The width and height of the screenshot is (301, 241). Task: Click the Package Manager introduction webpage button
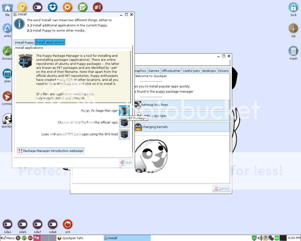(x=50, y=151)
